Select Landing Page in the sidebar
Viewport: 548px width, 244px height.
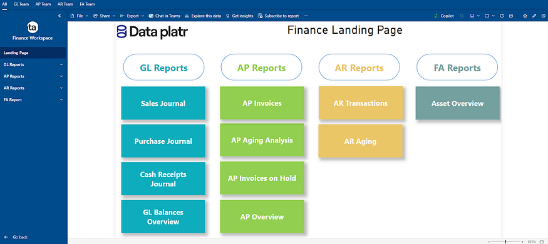click(33, 53)
